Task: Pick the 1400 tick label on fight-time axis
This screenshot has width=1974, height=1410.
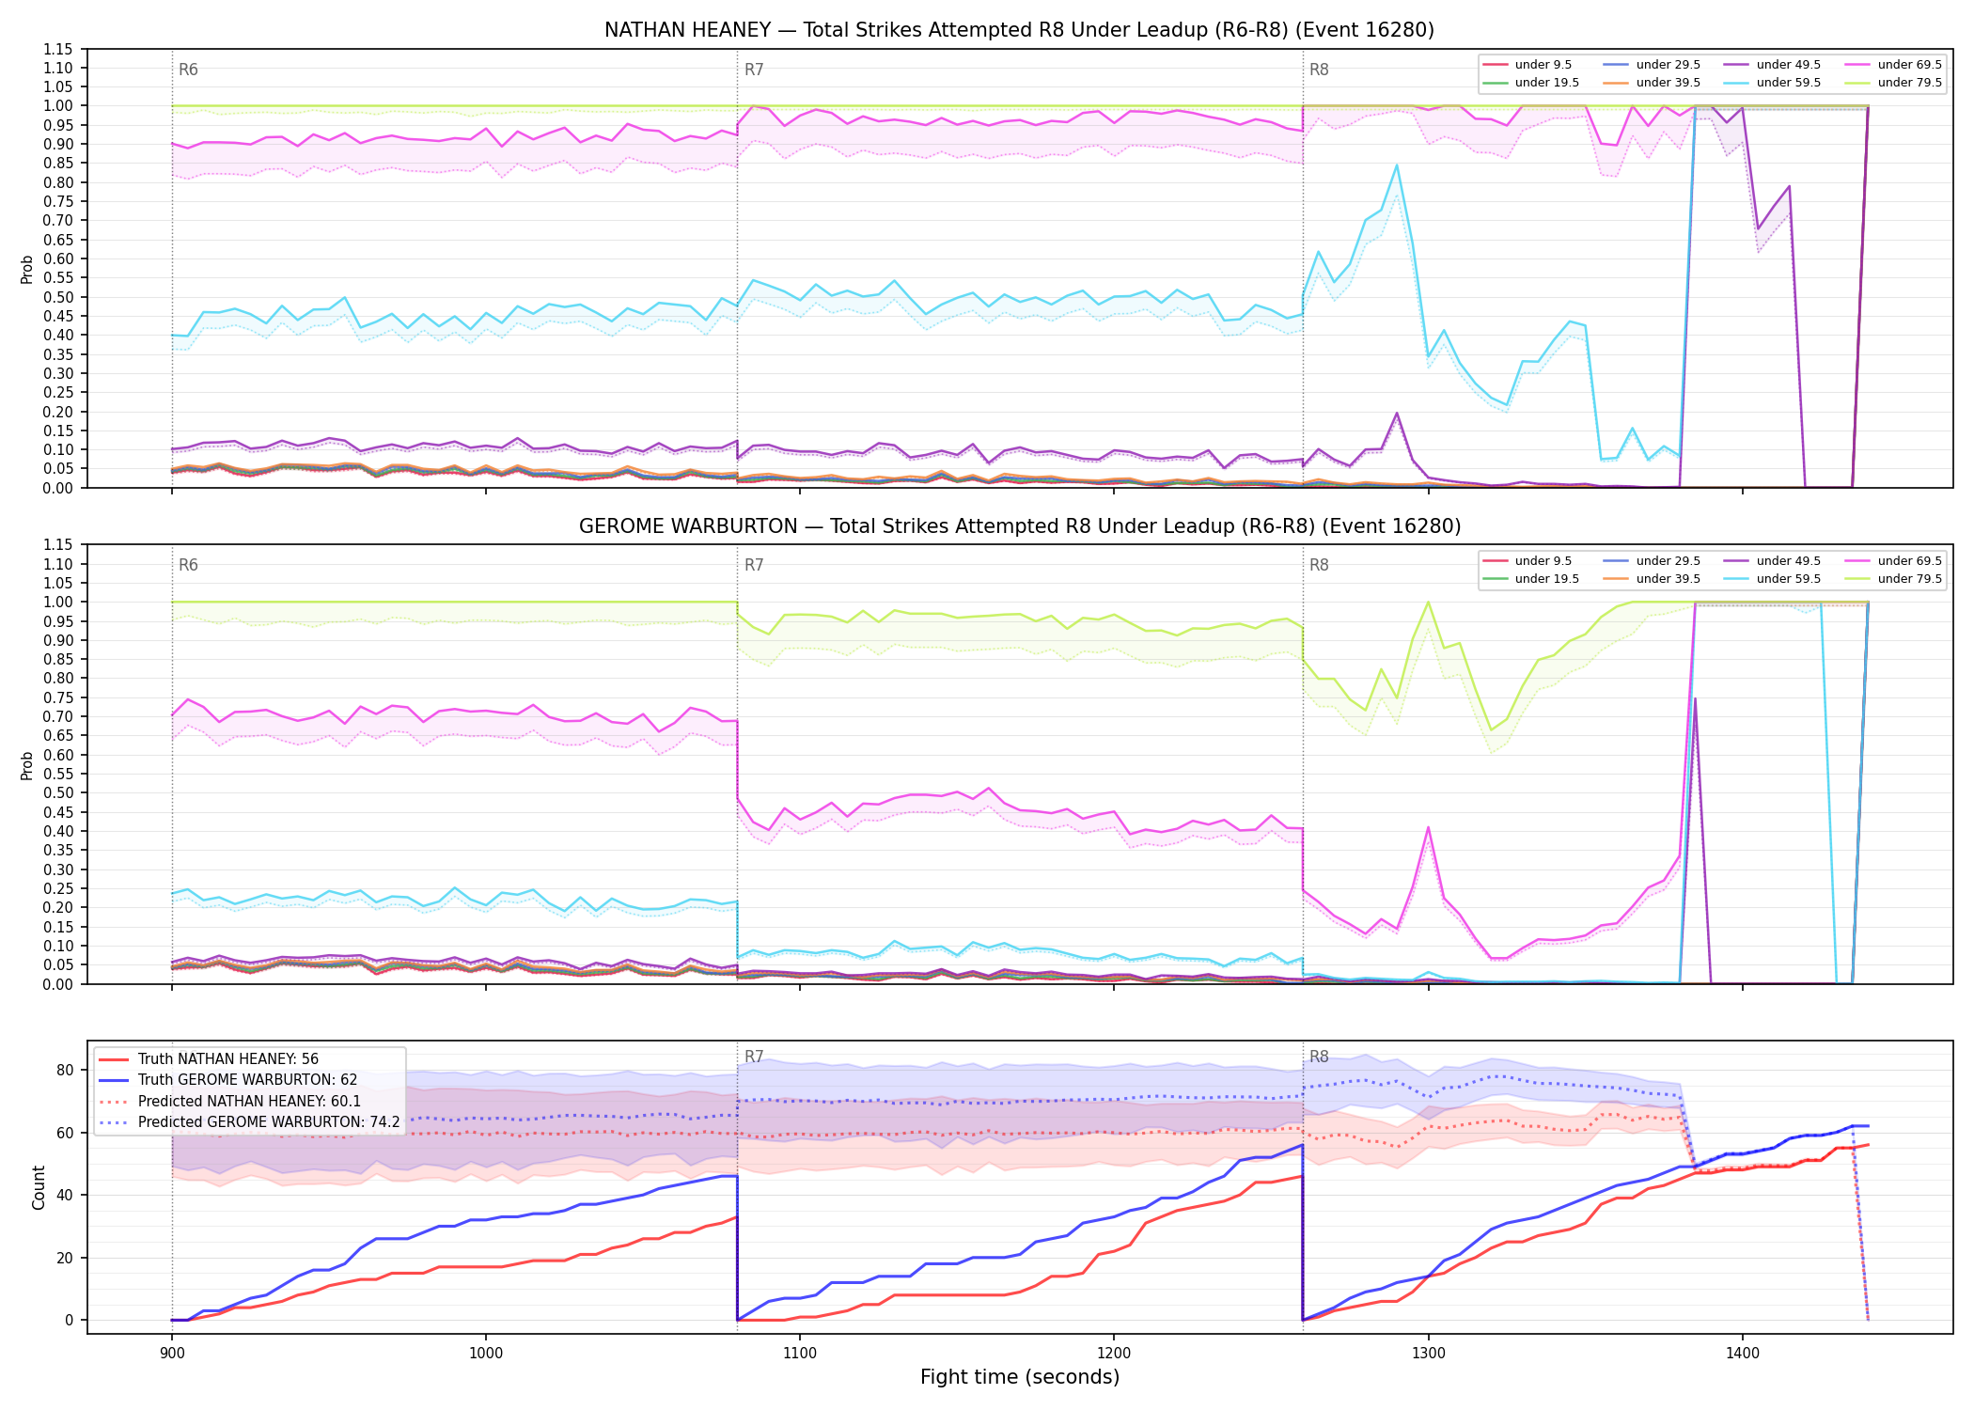Action: (x=1743, y=1353)
